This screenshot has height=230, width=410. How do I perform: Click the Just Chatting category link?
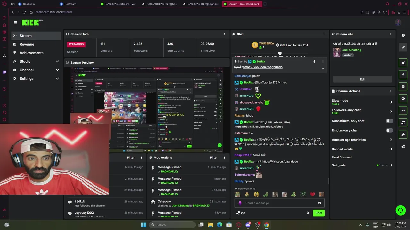(x=352, y=50)
